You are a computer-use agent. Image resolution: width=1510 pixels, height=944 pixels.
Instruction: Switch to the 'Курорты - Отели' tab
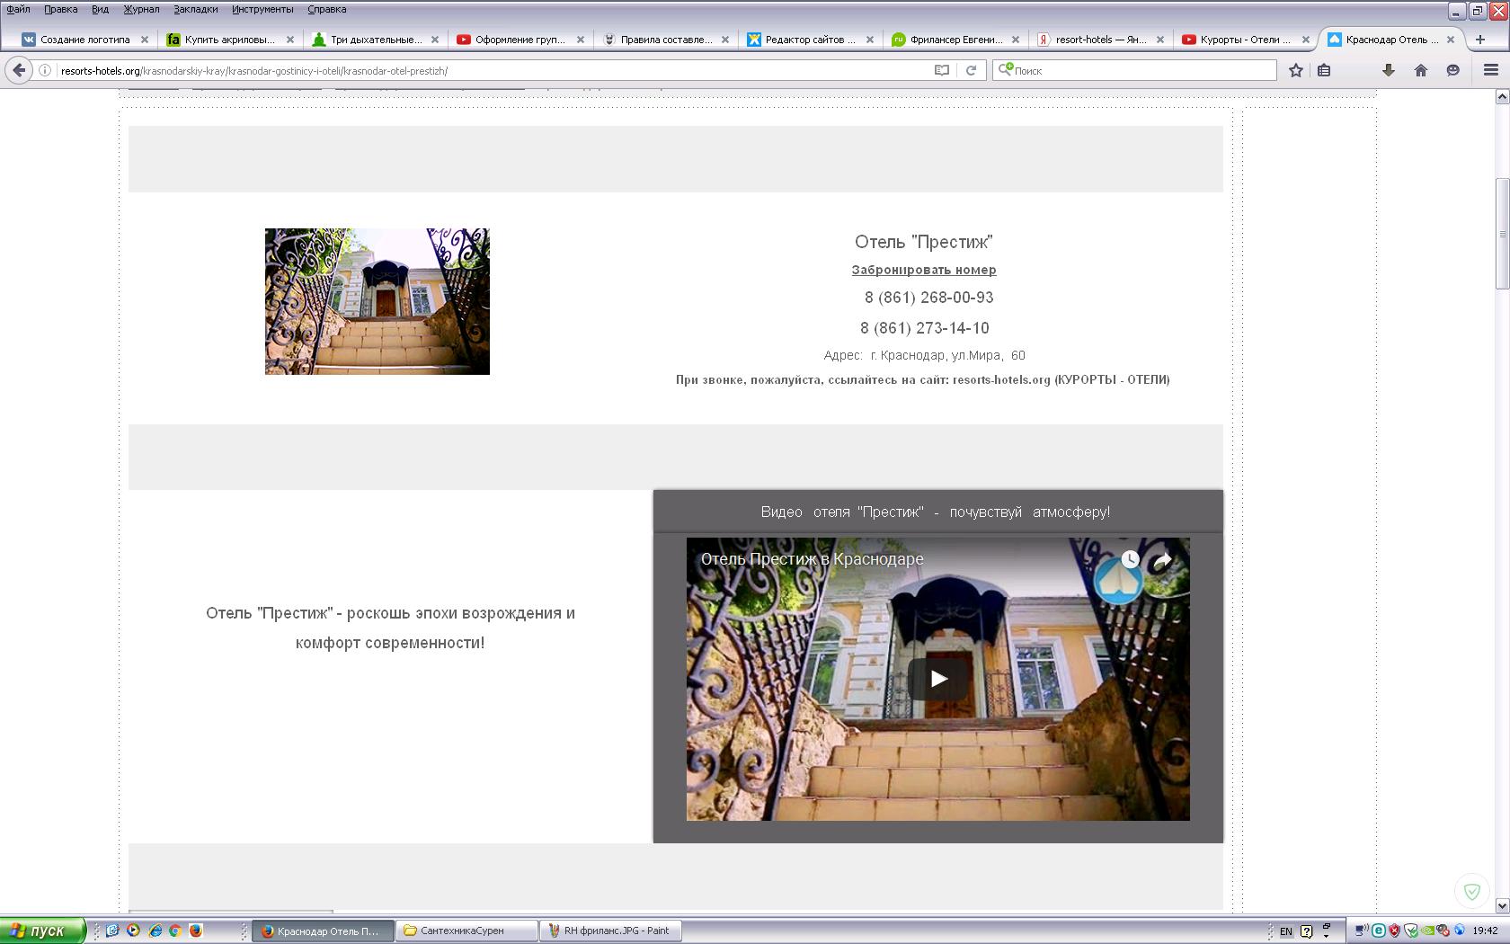pos(1246,40)
